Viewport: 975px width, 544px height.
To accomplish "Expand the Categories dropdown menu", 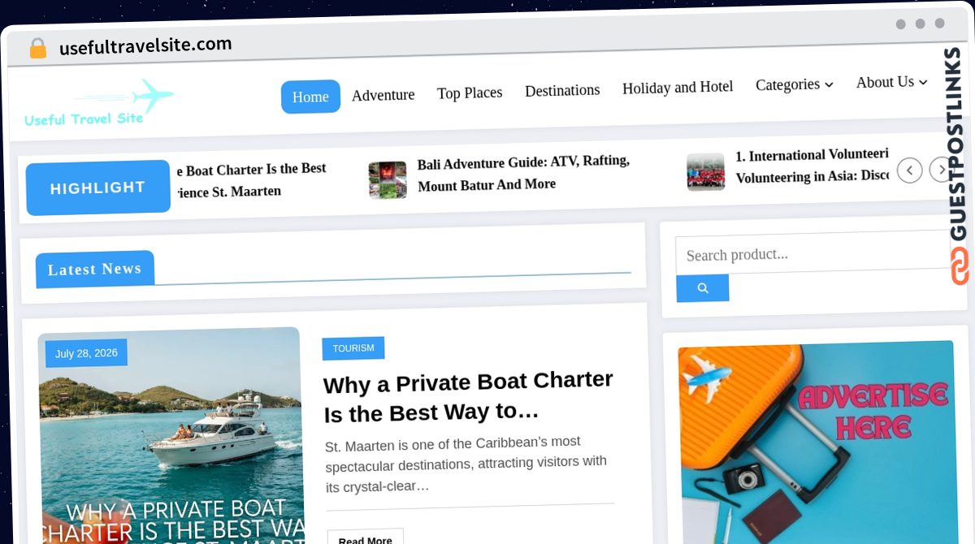I will point(794,84).
